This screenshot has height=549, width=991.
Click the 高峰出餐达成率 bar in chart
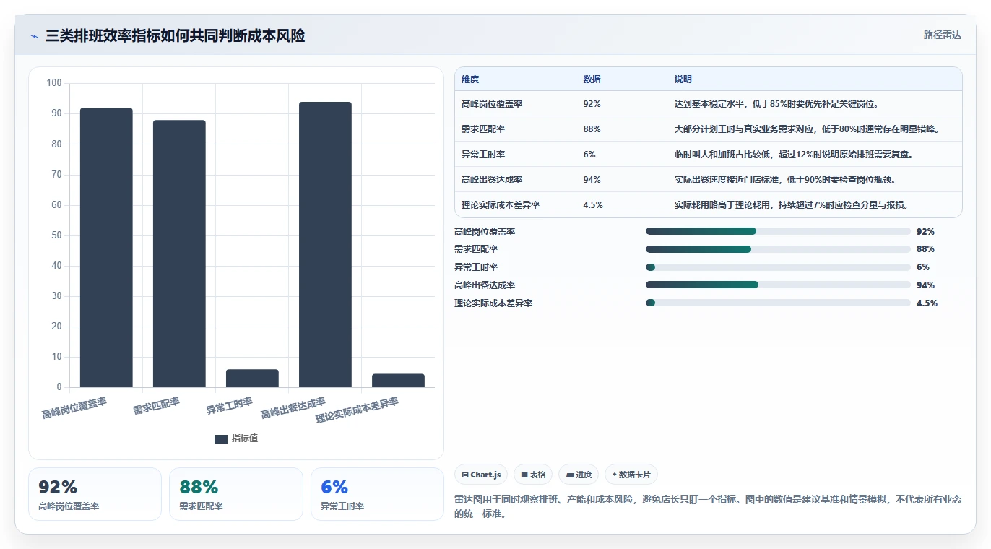(x=325, y=245)
